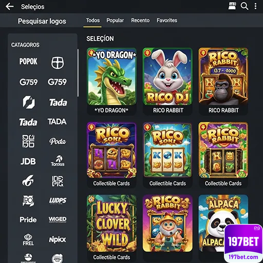Open the search magnifier icon
This screenshot has width=263, height=263.
point(245,6)
